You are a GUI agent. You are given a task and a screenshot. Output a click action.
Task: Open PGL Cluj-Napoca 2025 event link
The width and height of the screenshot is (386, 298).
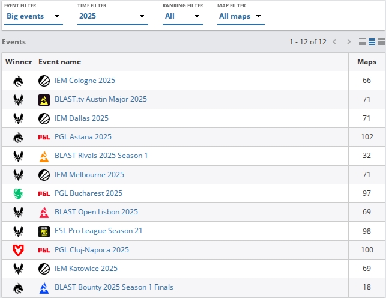(x=92, y=250)
